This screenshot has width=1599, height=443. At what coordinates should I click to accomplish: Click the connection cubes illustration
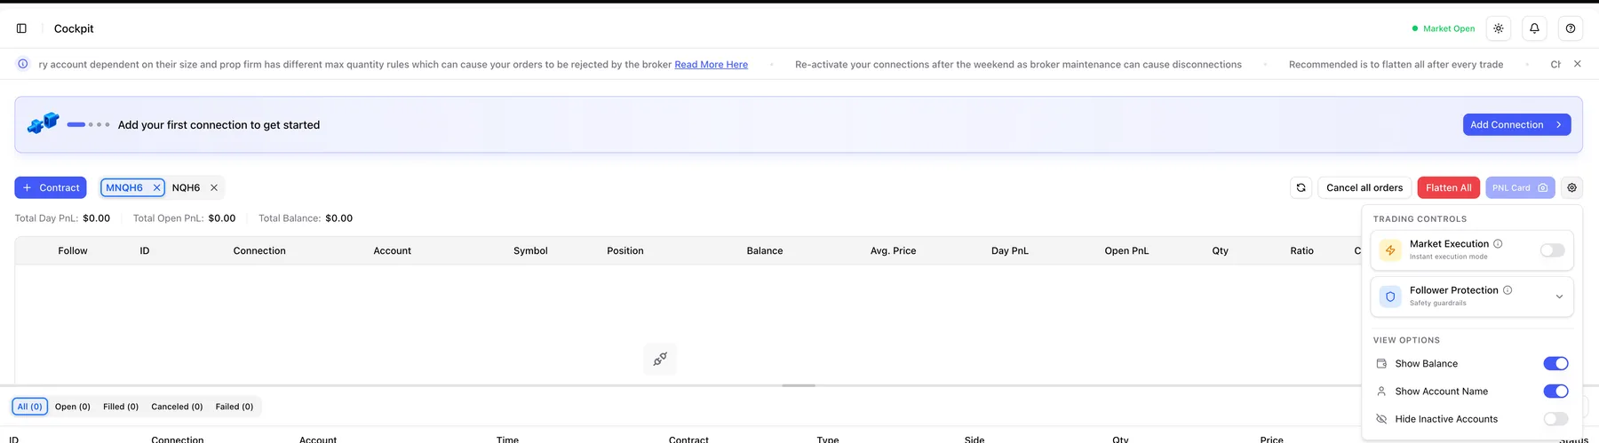pyautogui.click(x=43, y=123)
